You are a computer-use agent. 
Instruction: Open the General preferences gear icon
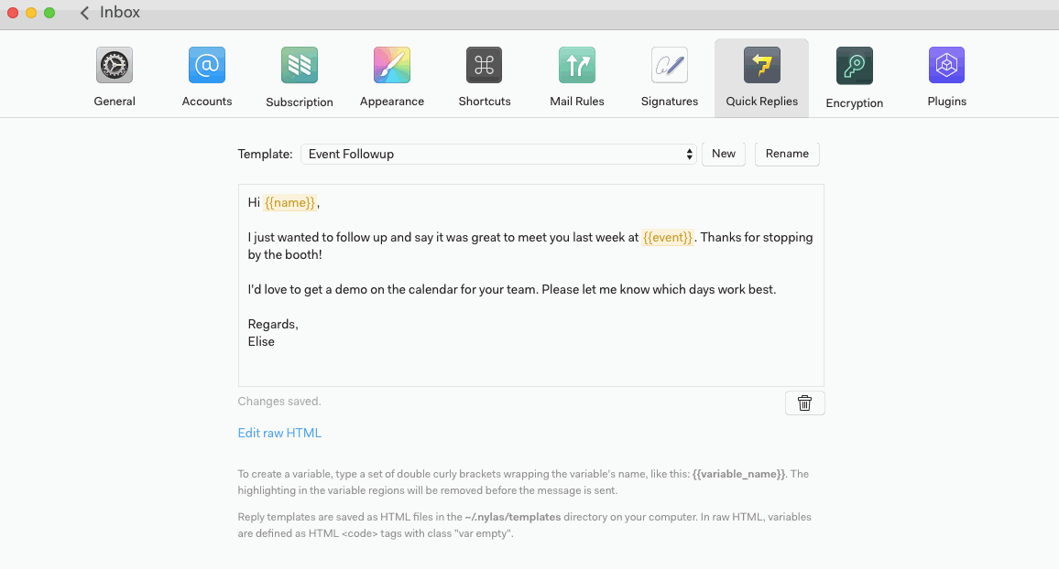(x=115, y=66)
